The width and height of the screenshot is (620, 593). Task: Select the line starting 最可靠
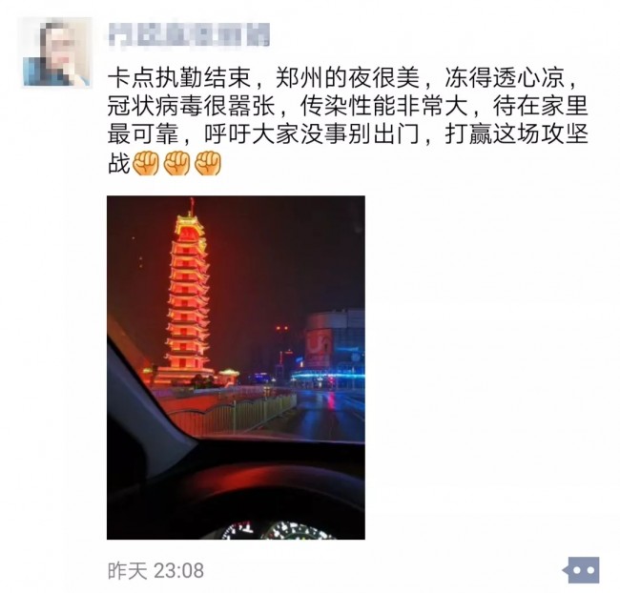coord(347,134)
